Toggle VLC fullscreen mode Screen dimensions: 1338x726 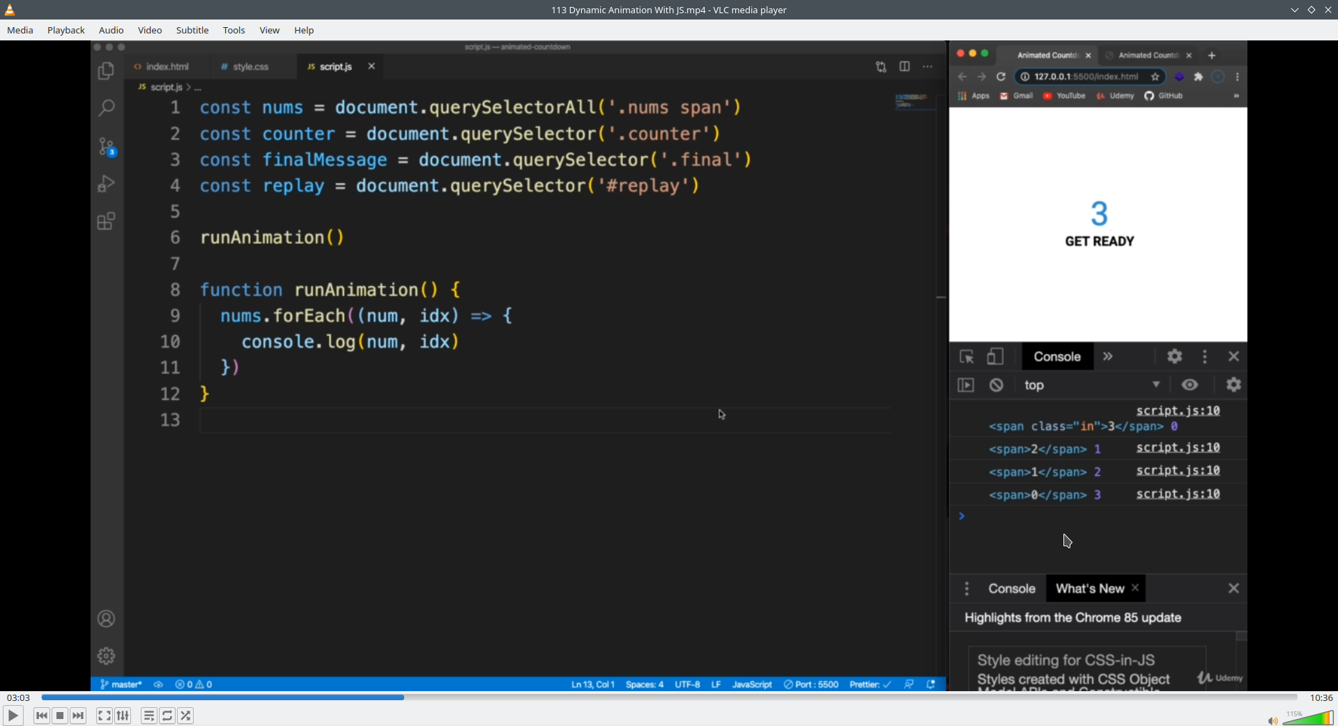105,716
